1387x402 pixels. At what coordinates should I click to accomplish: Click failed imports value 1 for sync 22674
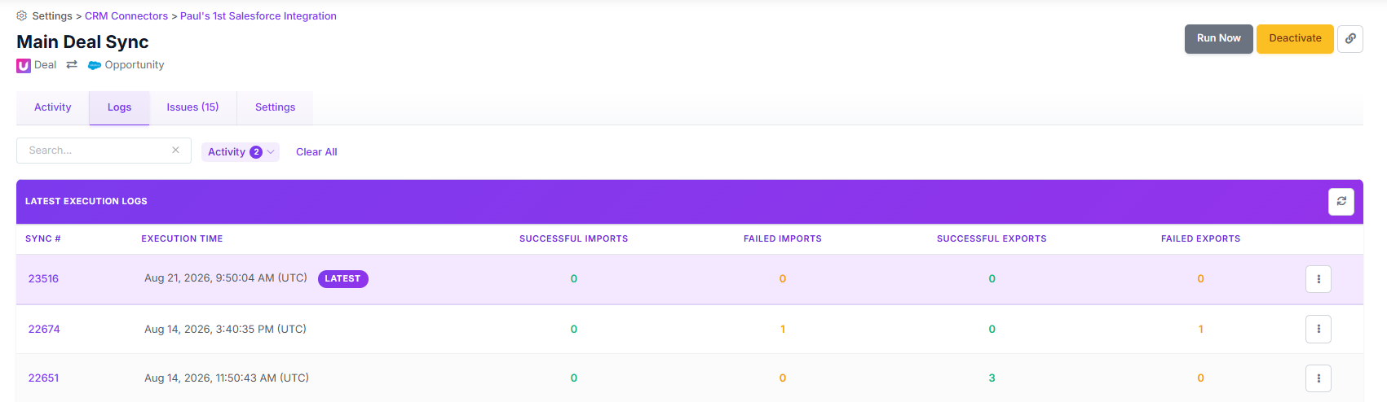[783, 330]
